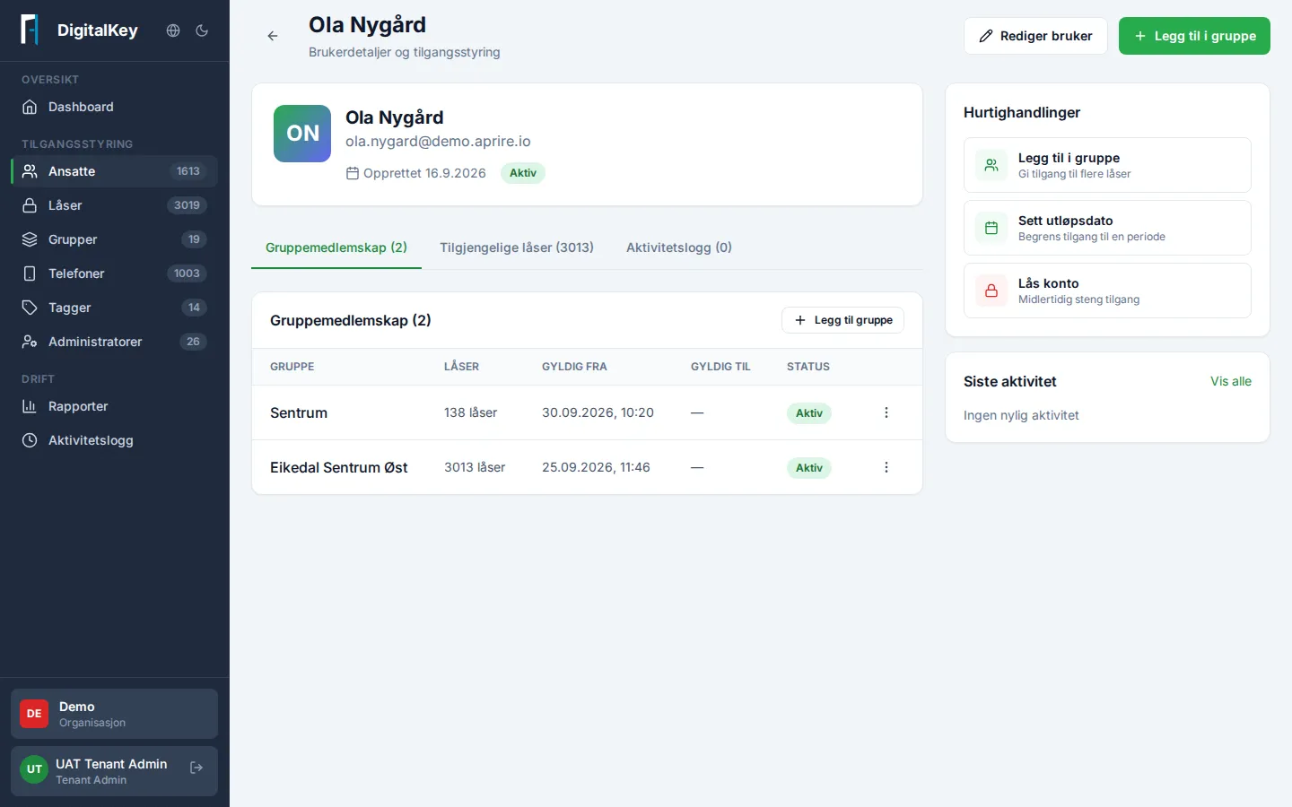Screen dimensions: 1292x807
Task: Click the Sentrum group name
Action: tap(299, 412)
